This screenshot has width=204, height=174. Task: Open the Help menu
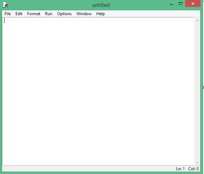(x=100, y=14)
